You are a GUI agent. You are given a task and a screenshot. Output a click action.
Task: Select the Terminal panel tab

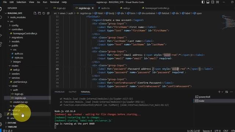click(x=86, y=92)
